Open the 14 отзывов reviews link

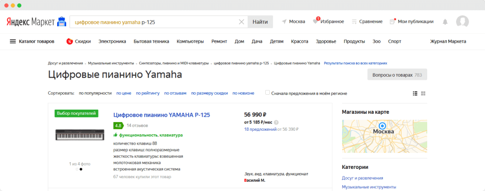(137, 126)
